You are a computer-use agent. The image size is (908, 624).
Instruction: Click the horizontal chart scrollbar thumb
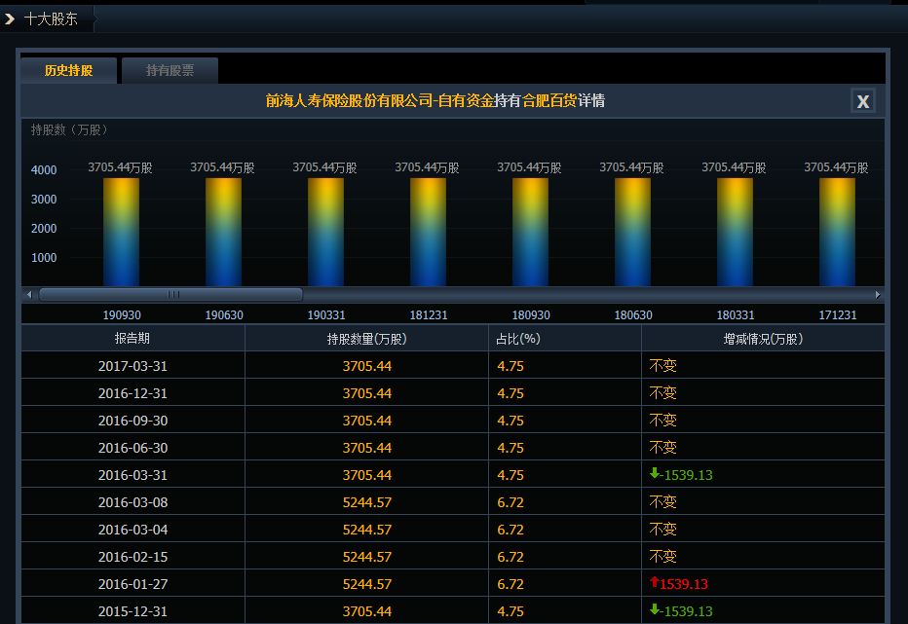pos(170,295)
